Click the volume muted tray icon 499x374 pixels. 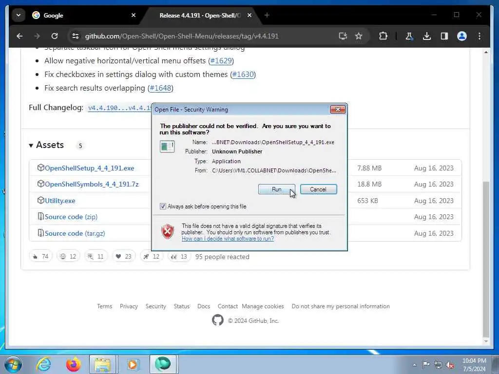coord(450,365)
